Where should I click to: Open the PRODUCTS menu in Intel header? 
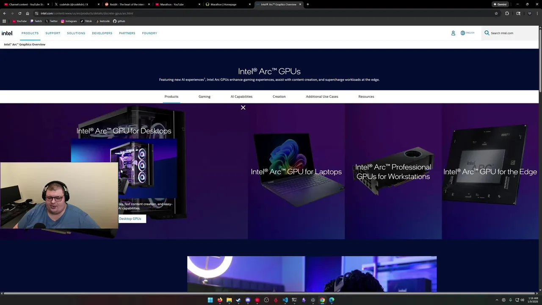(x=30, y=33)
